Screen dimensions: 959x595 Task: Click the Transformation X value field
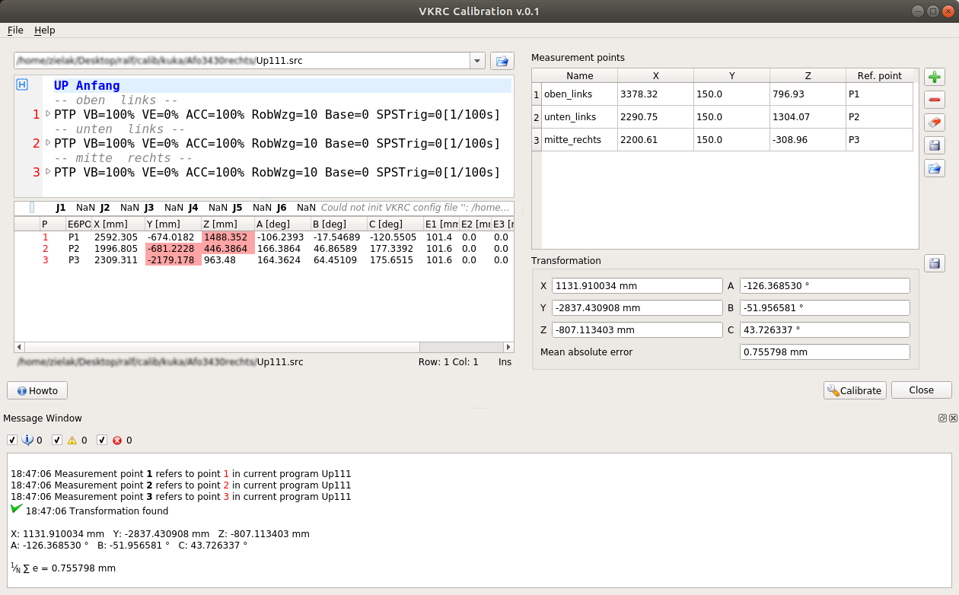pos(637,286)
